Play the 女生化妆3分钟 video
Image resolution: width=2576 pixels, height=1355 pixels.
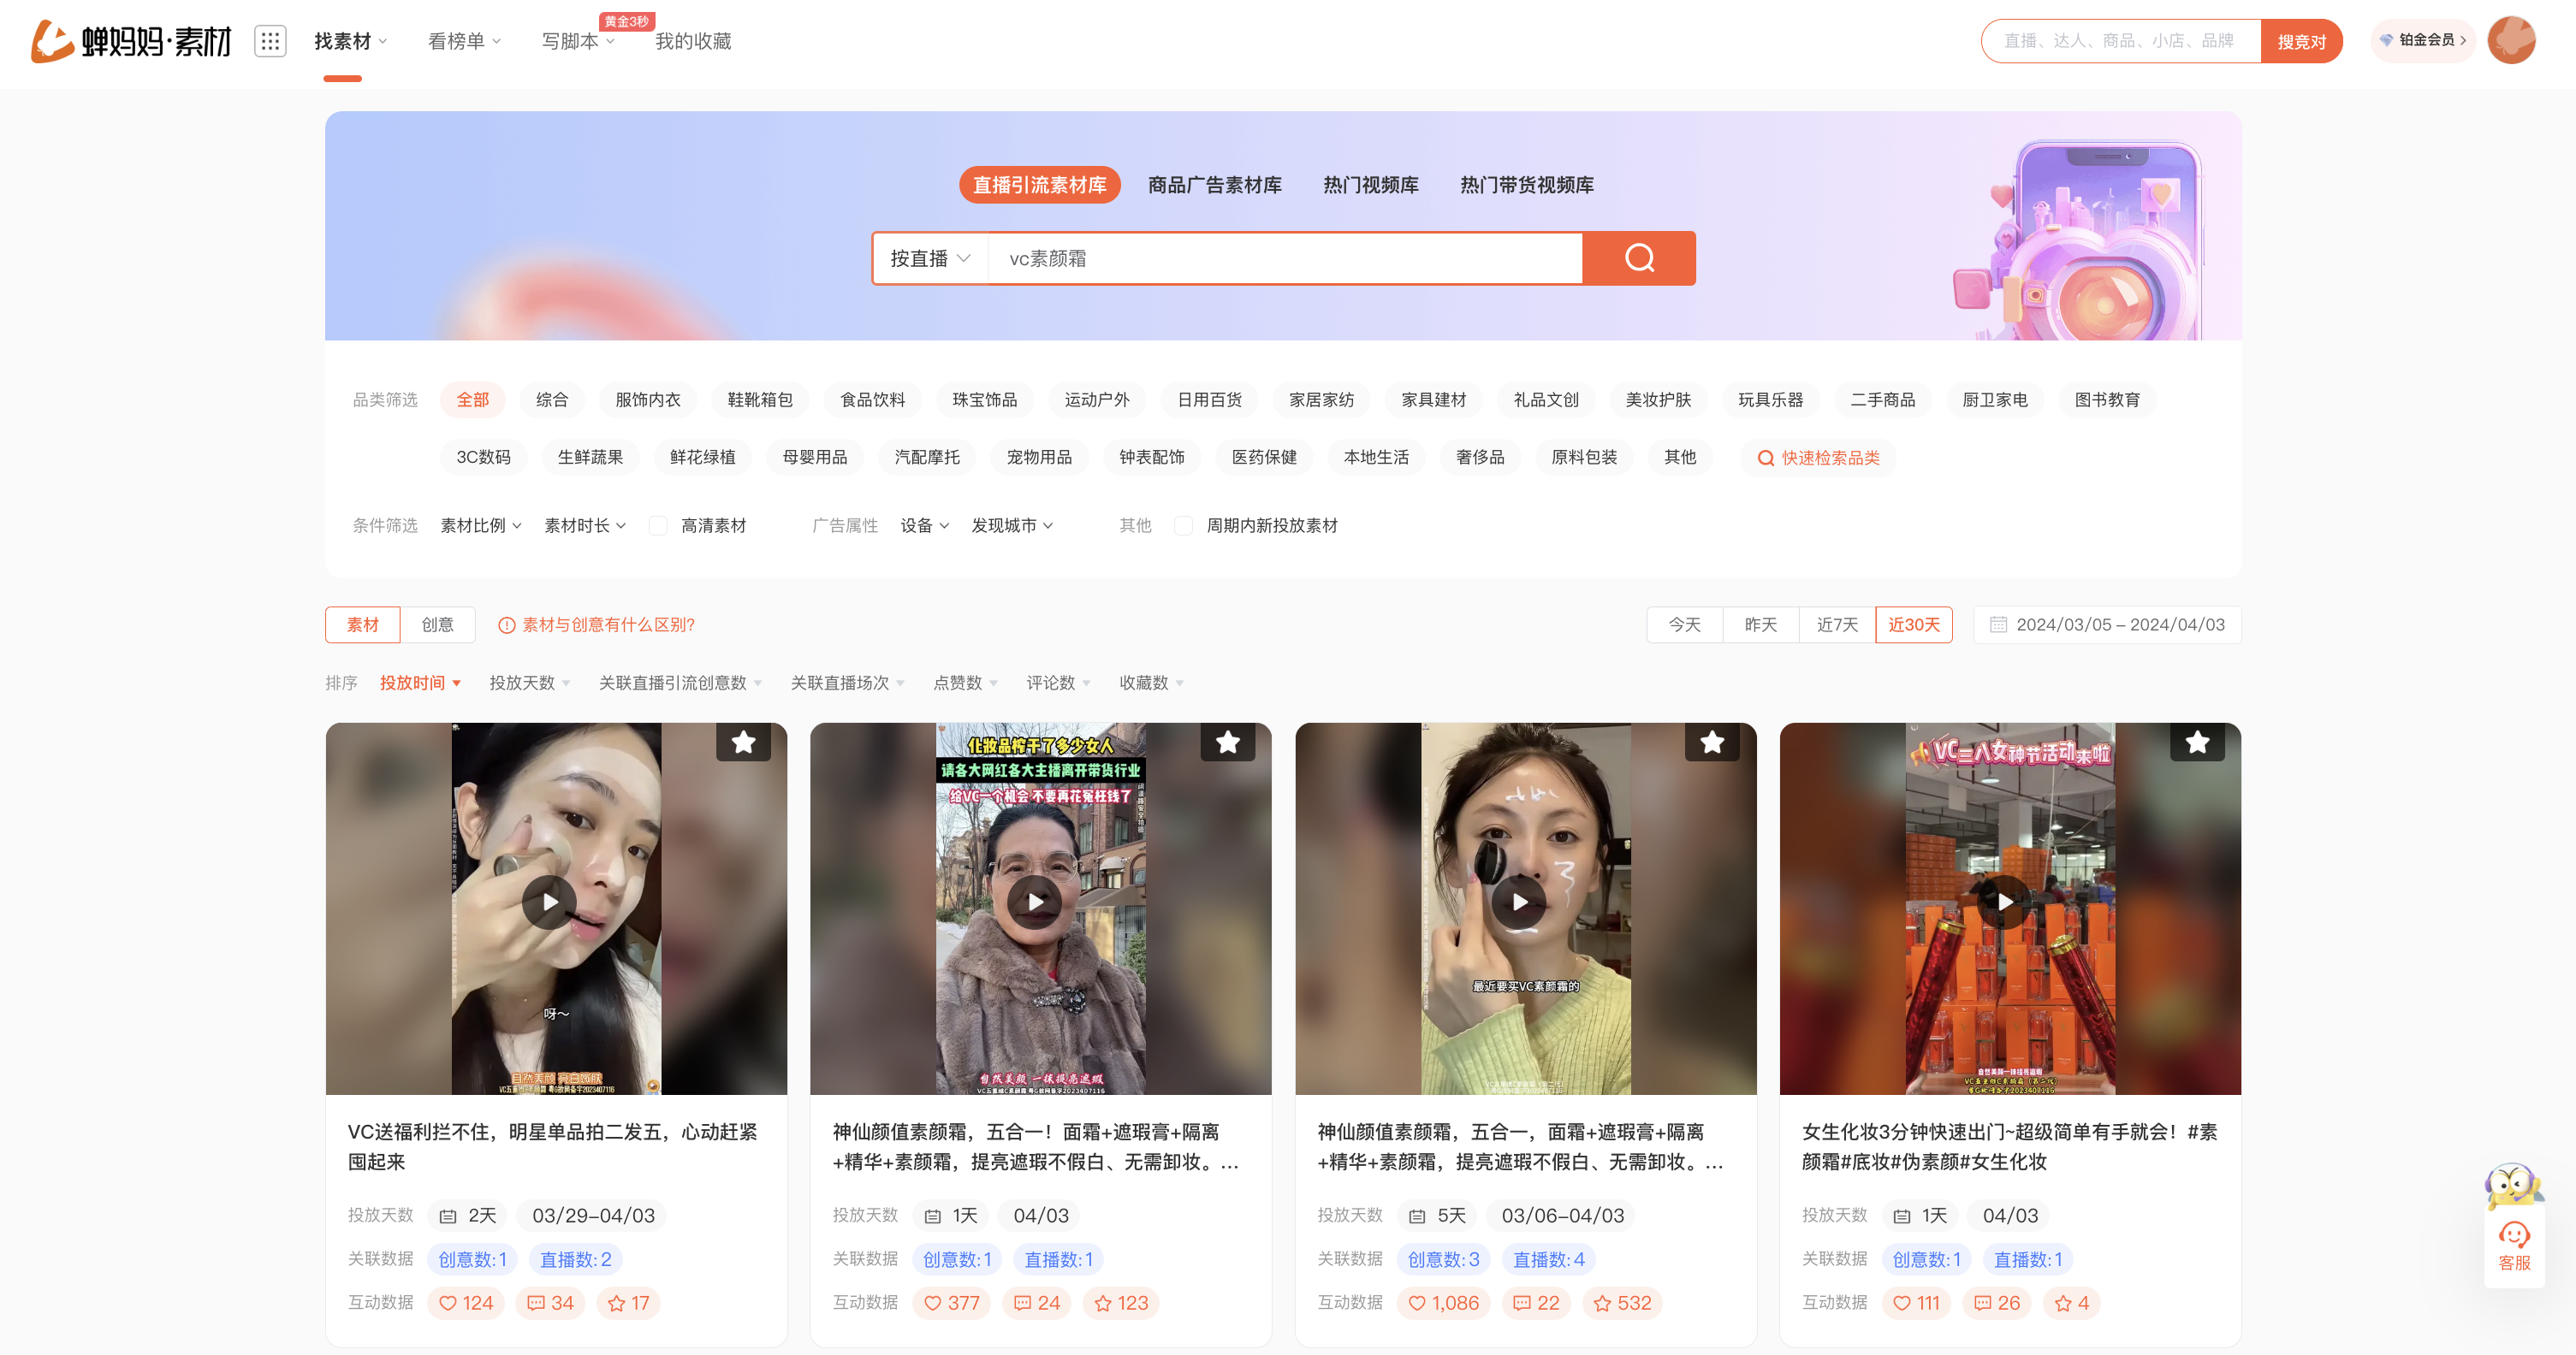point(2004,902)
